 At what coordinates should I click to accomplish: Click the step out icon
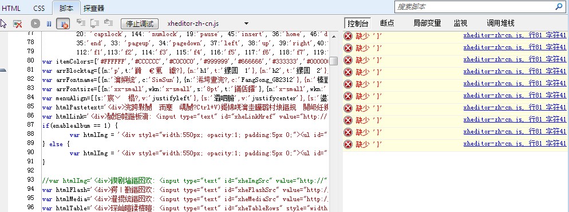(x=108, y=23)
